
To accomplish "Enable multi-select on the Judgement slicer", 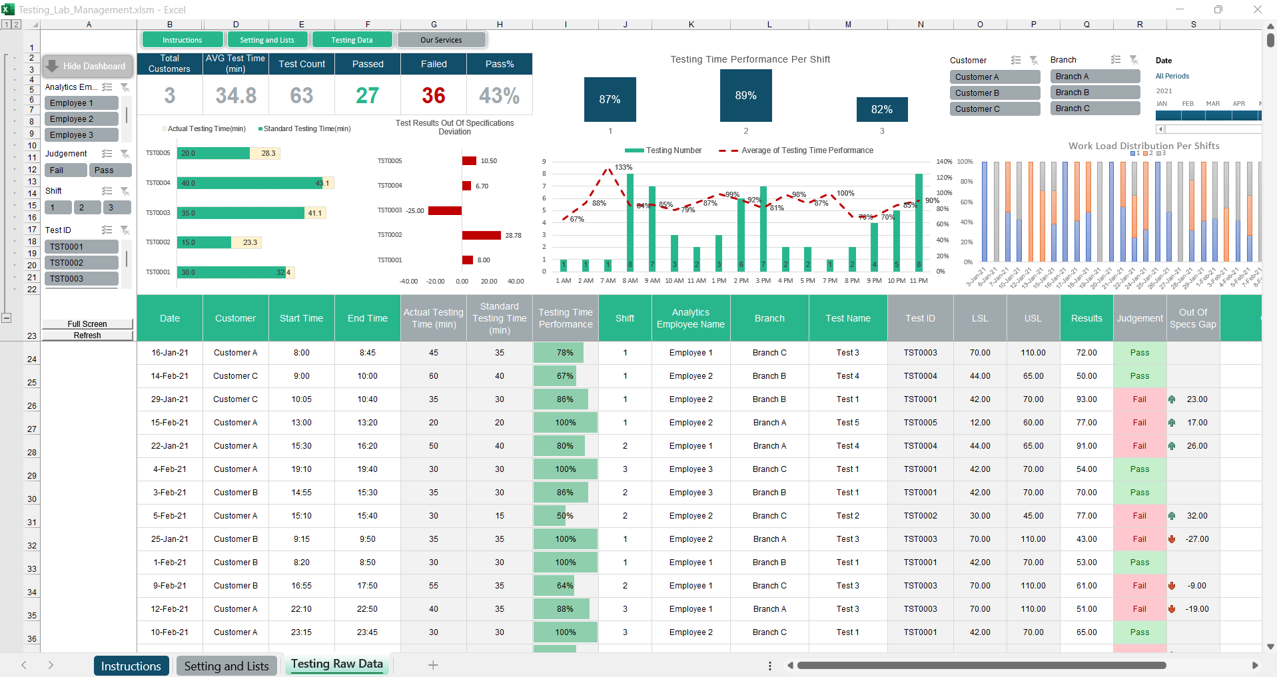I will pos(107,154).
